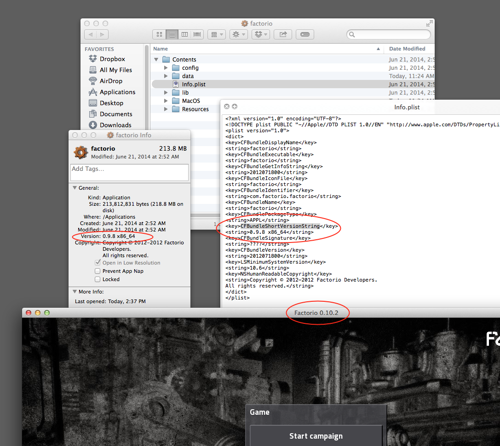The width and height of the screenshot is (500, 446).
Task: Expand the data folder
Action: (x=166, y=76)
